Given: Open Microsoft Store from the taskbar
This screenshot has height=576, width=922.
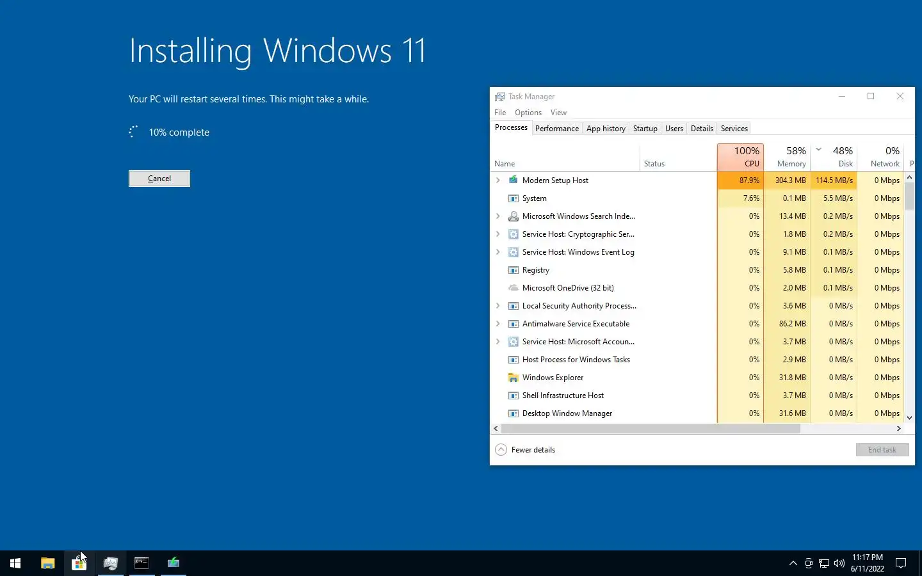Looking at the screenshot, I should [79, 563].
